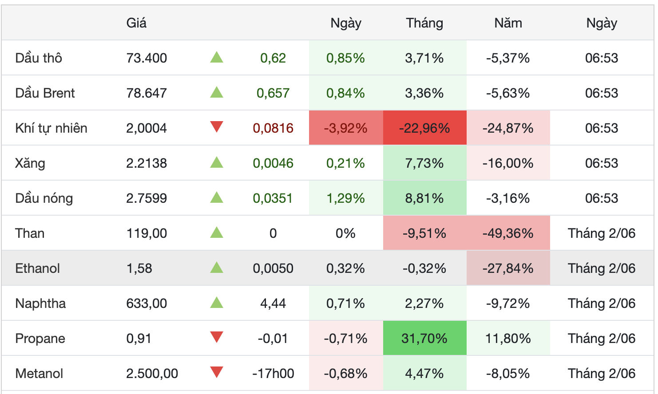Click the -5,37% yearly change for Dầu thô
Viewport: 658px width, 394px height.
click(x=508, y=58)
